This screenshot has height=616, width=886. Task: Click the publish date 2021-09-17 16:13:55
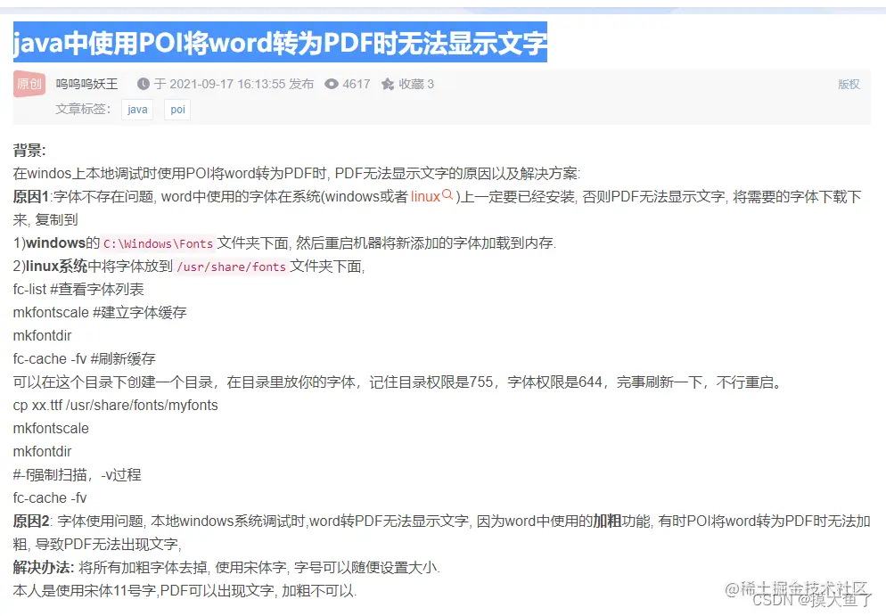(x=227, y=84)
